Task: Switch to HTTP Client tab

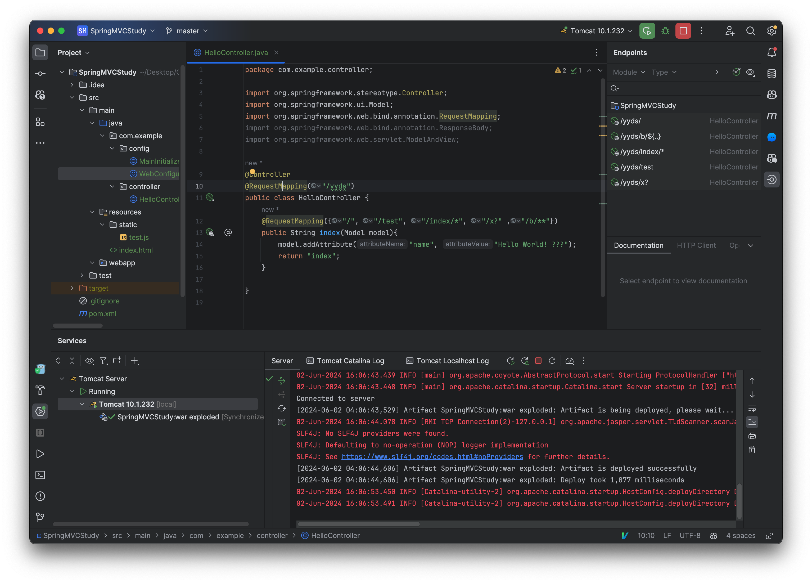Action: click(696, 245)
